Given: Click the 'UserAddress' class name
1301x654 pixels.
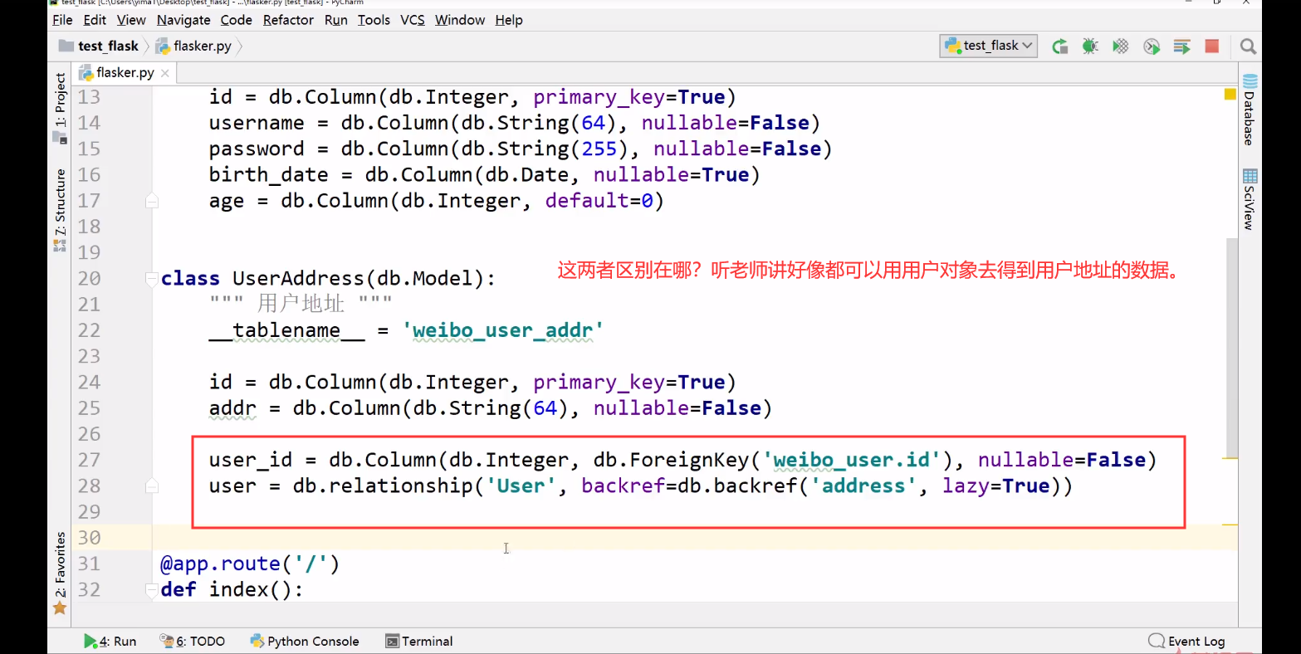Looking at the screenshot, I should point(298,278).
